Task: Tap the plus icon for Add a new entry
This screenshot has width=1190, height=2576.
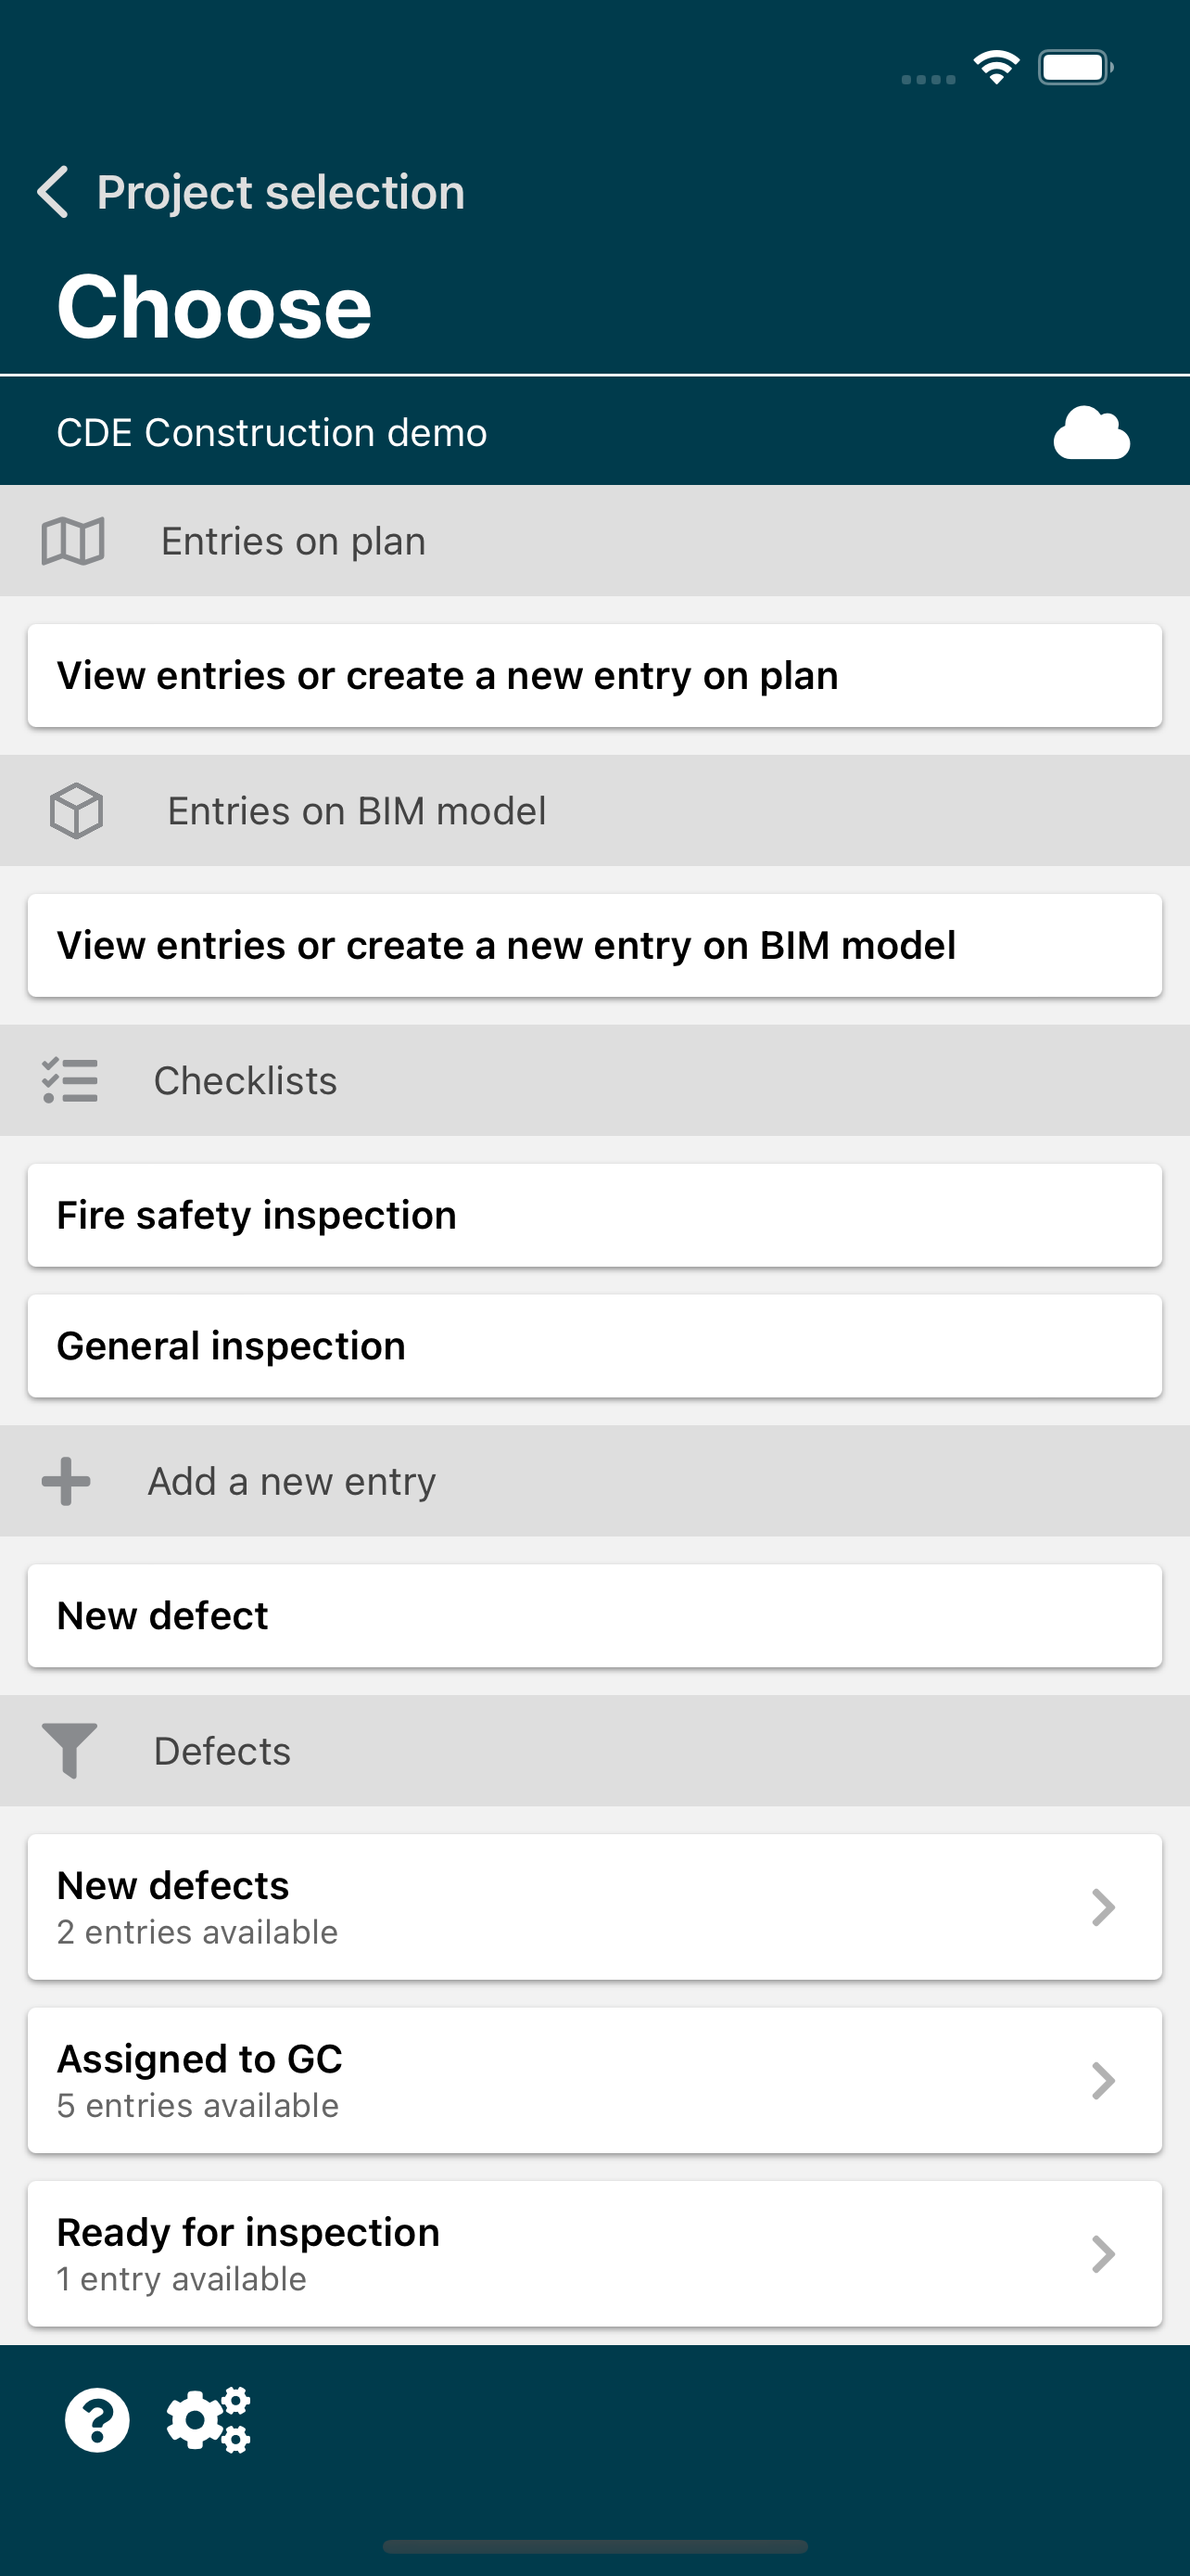Action: pos(66,1481)
